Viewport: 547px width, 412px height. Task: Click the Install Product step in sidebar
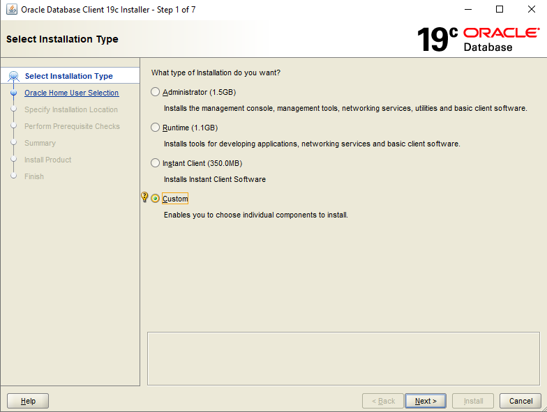pyautogui.click(x=47, y=160)
